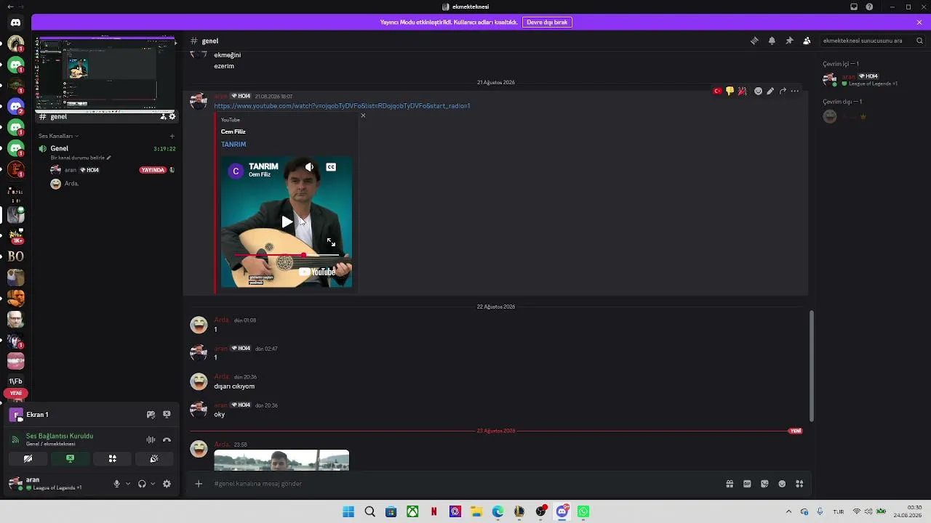Open the GIF picker

click(x=747, y=484)
